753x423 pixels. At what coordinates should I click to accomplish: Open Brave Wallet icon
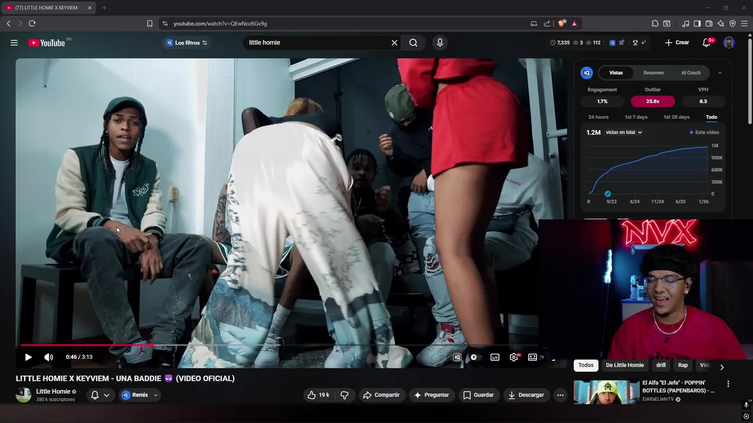pyautogui.click(x=709, y=23)
